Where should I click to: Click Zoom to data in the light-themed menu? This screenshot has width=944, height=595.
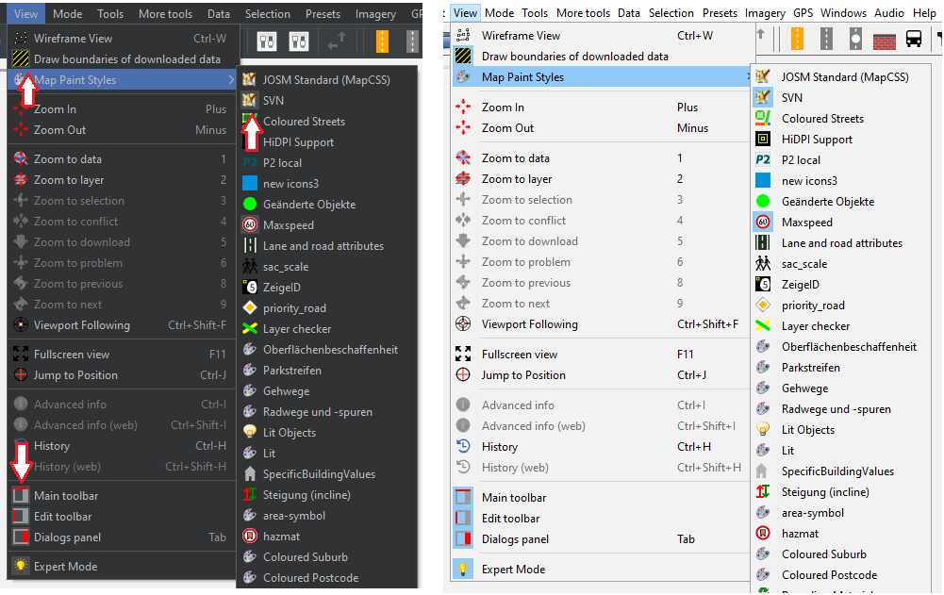point(515,158)
